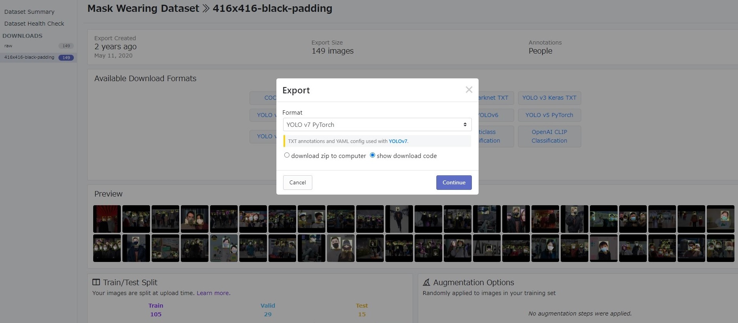Open the Format dropdown showing YOLO v7 PyTorch
Image resolution: width=738 pixels, height=323 pixels.
[377, 124]
